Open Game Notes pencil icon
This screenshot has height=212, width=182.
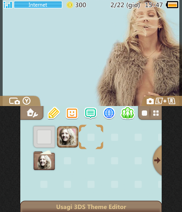(x=53, y=113)
